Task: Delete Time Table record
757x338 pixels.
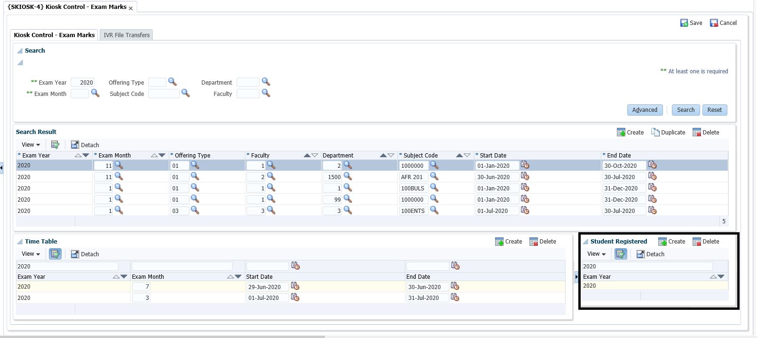Action: [543, 241]
